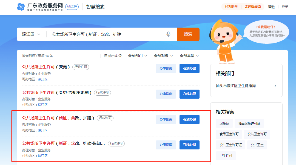296x165 pixels.
Task: Click 在线办理 for 扩建-告知... item
Action: click(x=190, y=145)
